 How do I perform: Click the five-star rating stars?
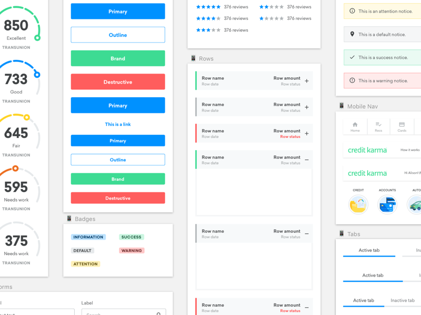(x=208, y=7)
